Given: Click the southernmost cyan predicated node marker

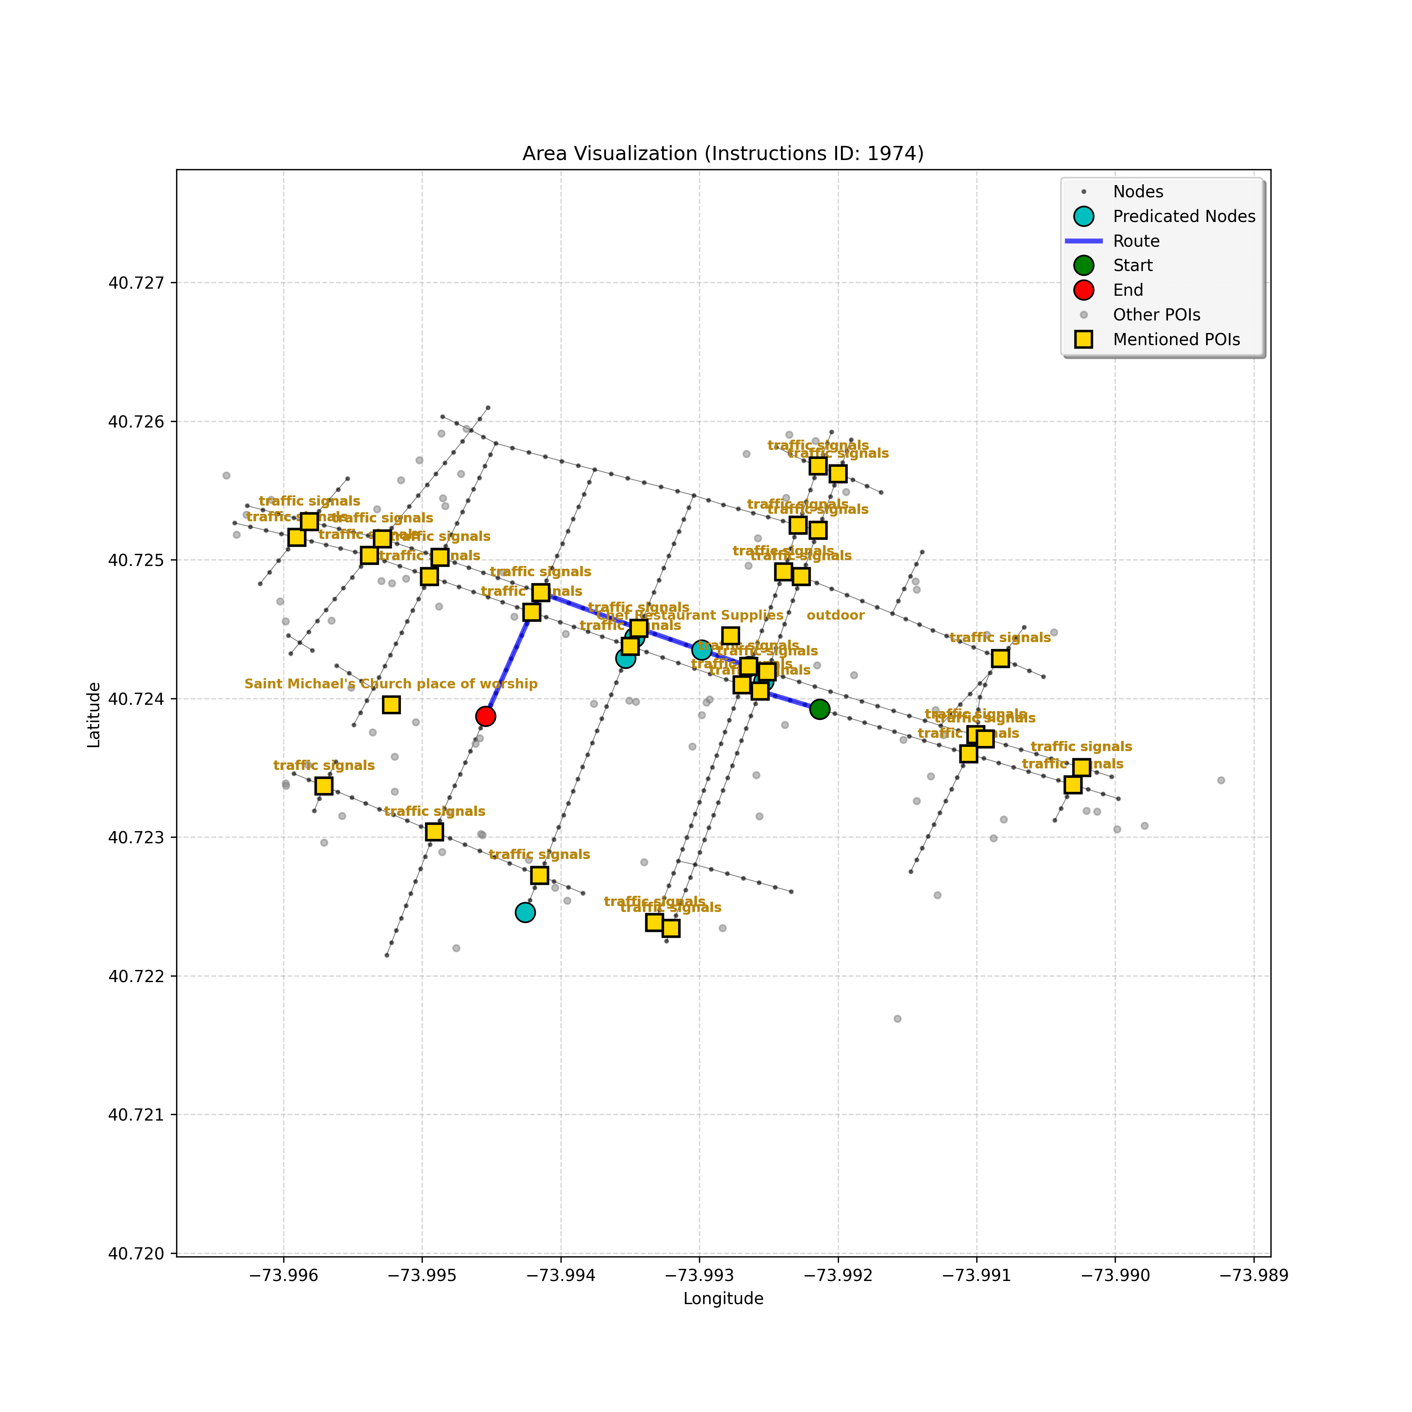Looking at the screenshot, I should [525, 912].
